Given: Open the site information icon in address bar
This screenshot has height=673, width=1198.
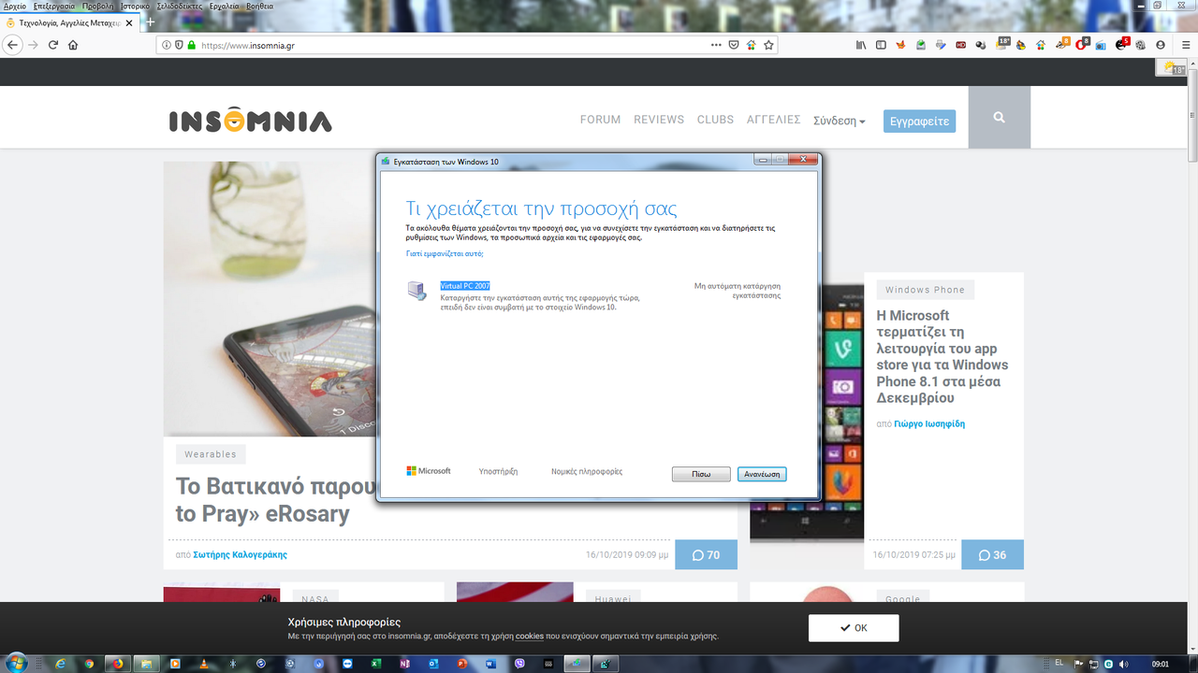Looking at the screenshot, I should point(167,45).
